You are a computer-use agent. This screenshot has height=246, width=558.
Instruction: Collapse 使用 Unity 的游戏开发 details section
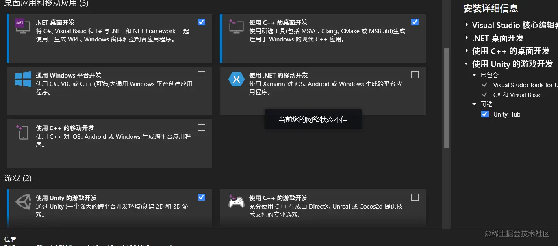[467, 64]
